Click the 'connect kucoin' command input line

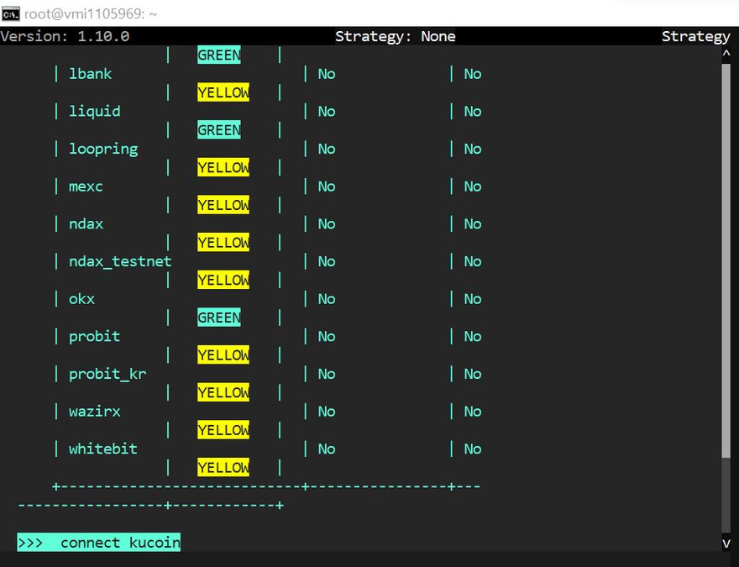tap(120, 543)
